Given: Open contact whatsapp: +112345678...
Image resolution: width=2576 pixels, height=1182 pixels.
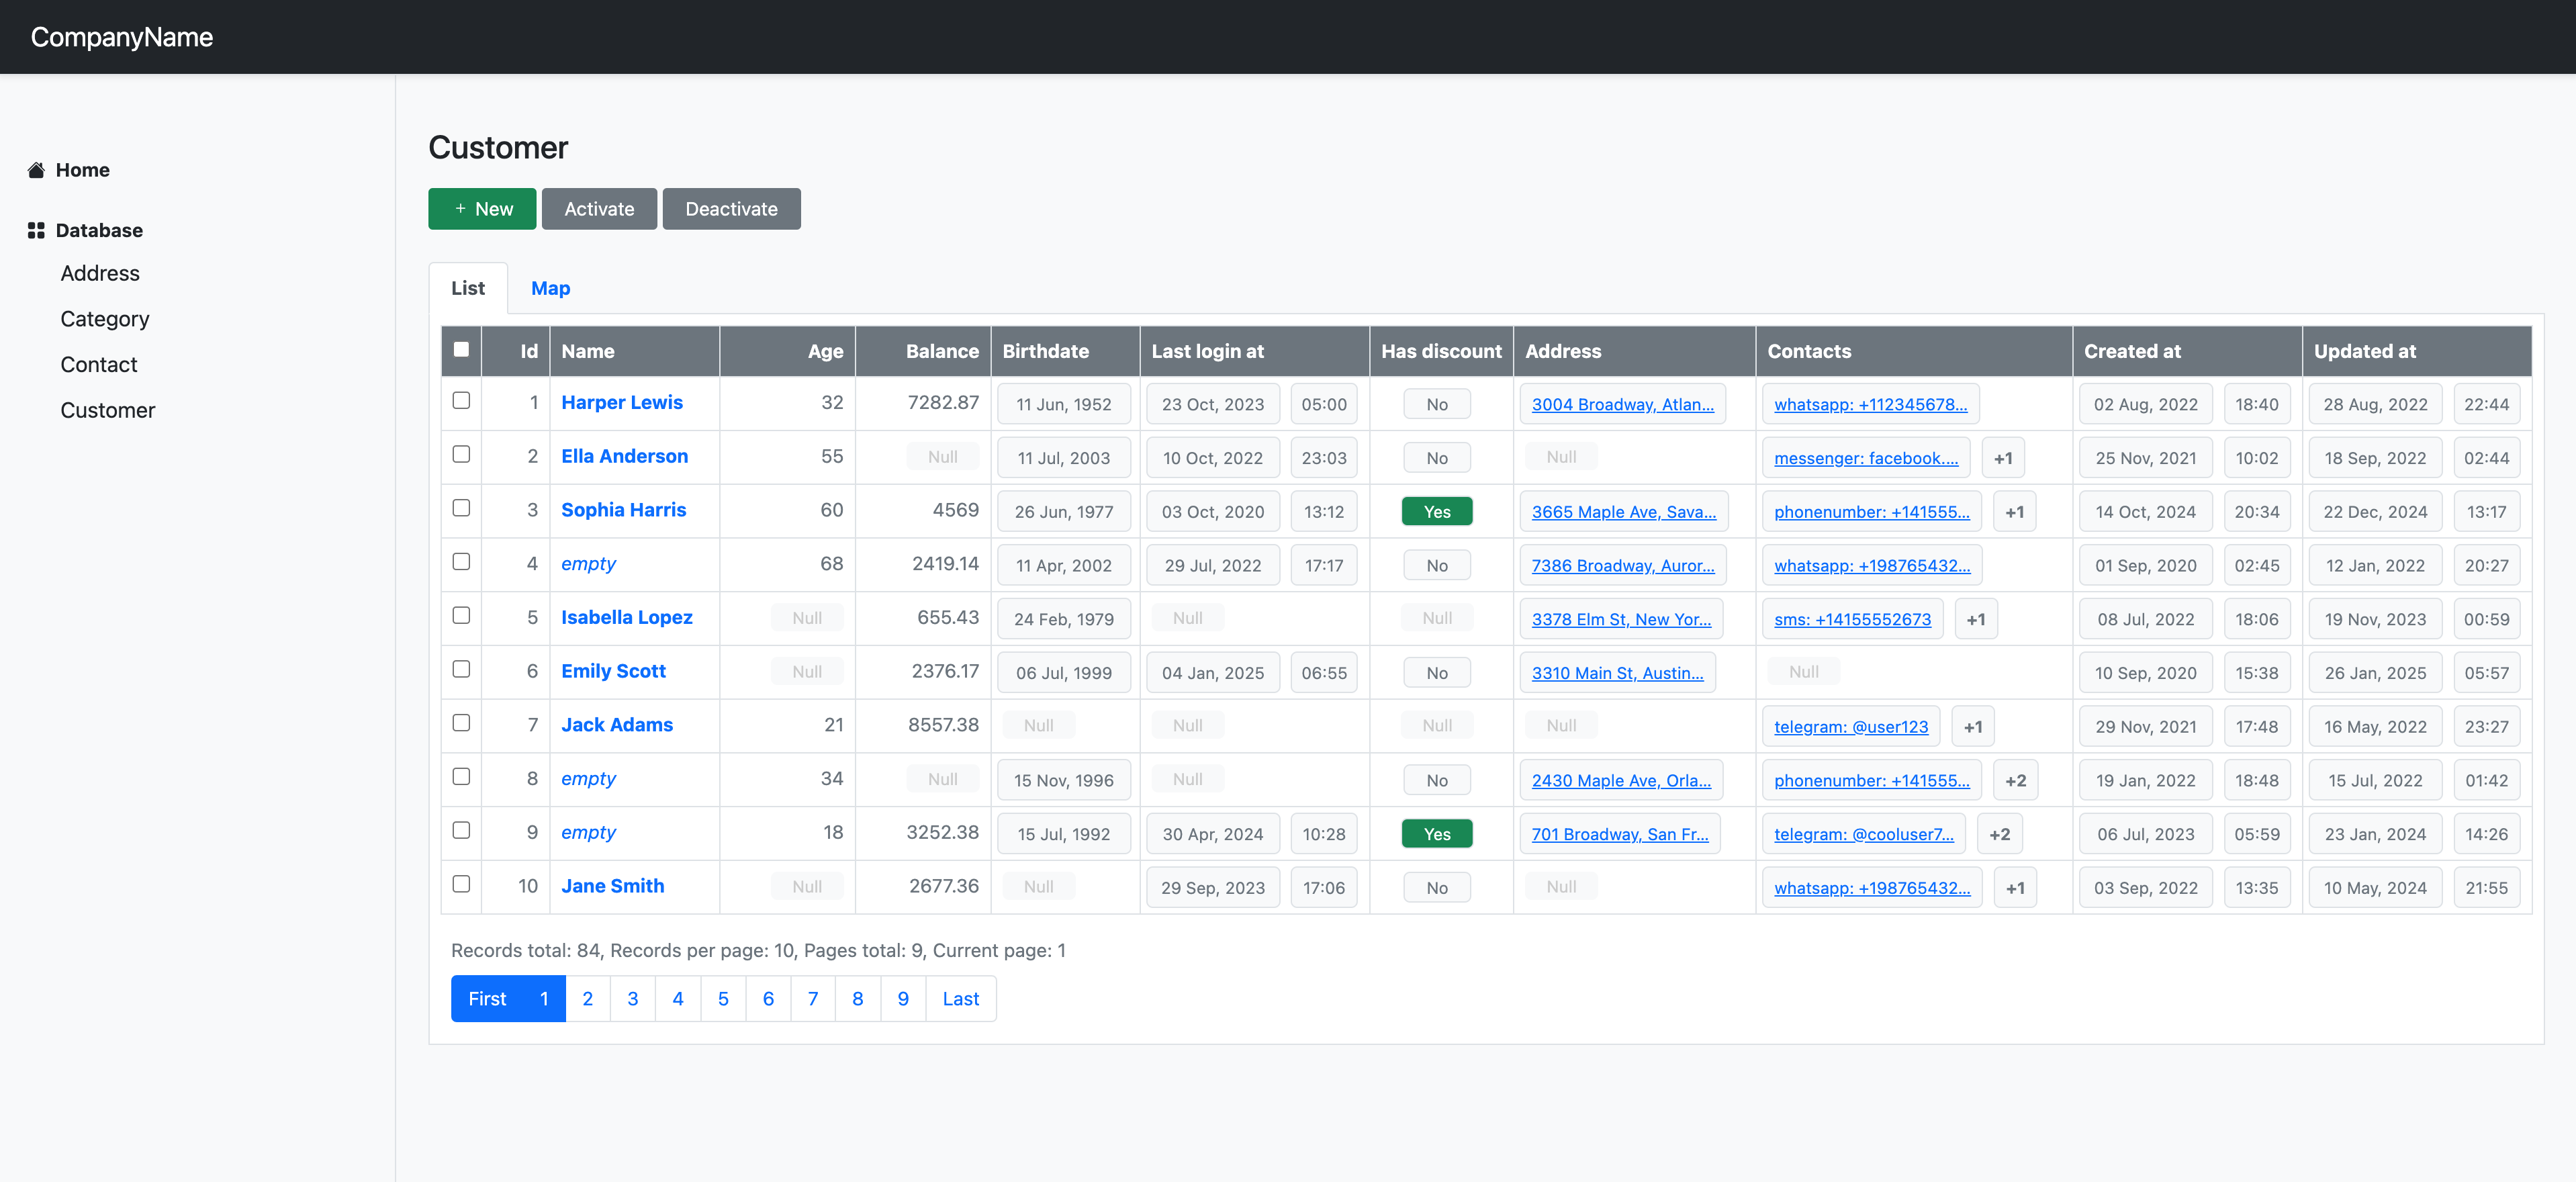Looking at the screenshot, I should 1870,404.
